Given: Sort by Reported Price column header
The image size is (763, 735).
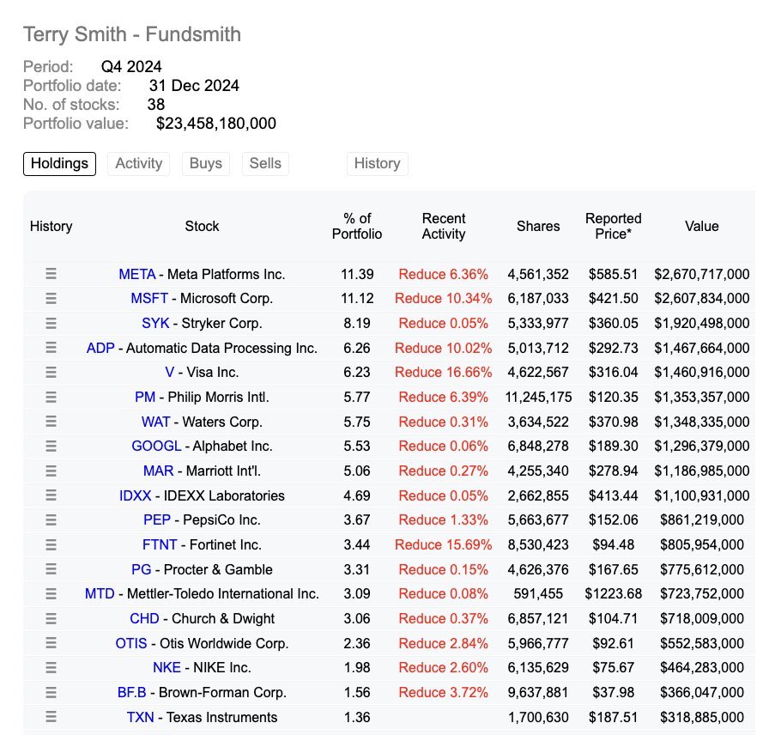Looking at the screenshot, I should click(613, 227).
